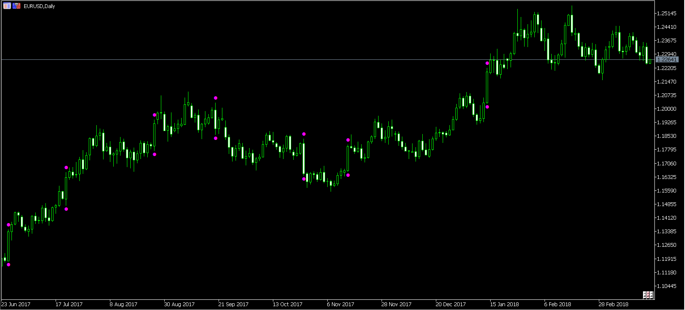Click the 23 Jun 2017 date label
Viewport: 685px width, 310px height.
tap(16, 304)
